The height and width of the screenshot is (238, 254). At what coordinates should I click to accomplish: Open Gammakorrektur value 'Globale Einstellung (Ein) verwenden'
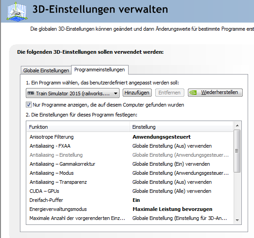point(171,164)
